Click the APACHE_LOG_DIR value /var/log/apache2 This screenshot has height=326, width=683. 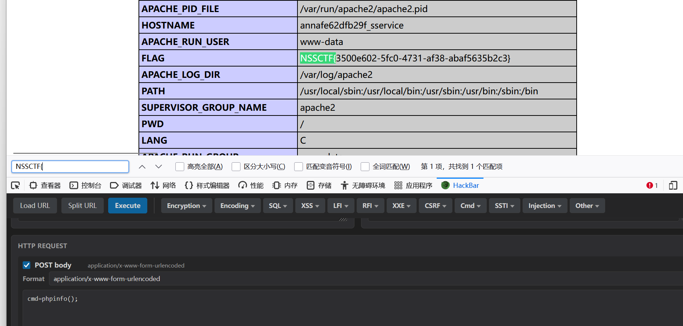tap(336, 75)
